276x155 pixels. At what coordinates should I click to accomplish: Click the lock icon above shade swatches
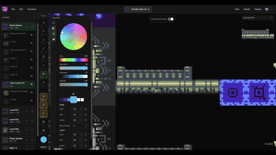click(73, 94)
